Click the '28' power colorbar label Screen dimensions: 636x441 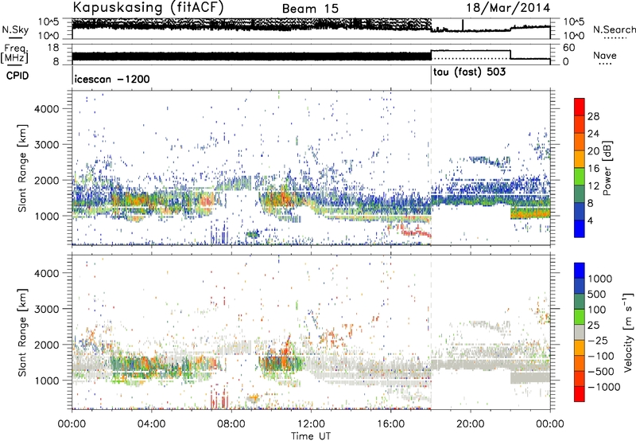tap(593, 116)
